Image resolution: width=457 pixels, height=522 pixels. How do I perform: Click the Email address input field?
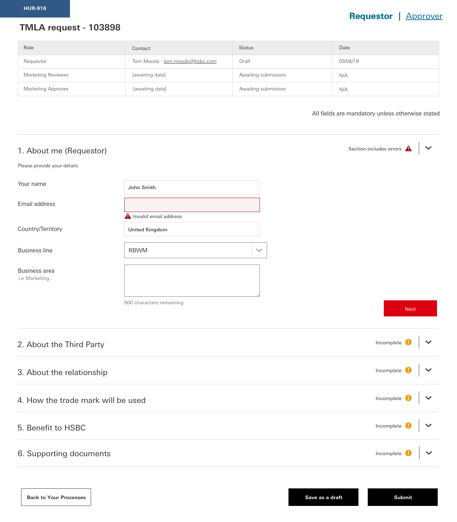pos(192,205)
